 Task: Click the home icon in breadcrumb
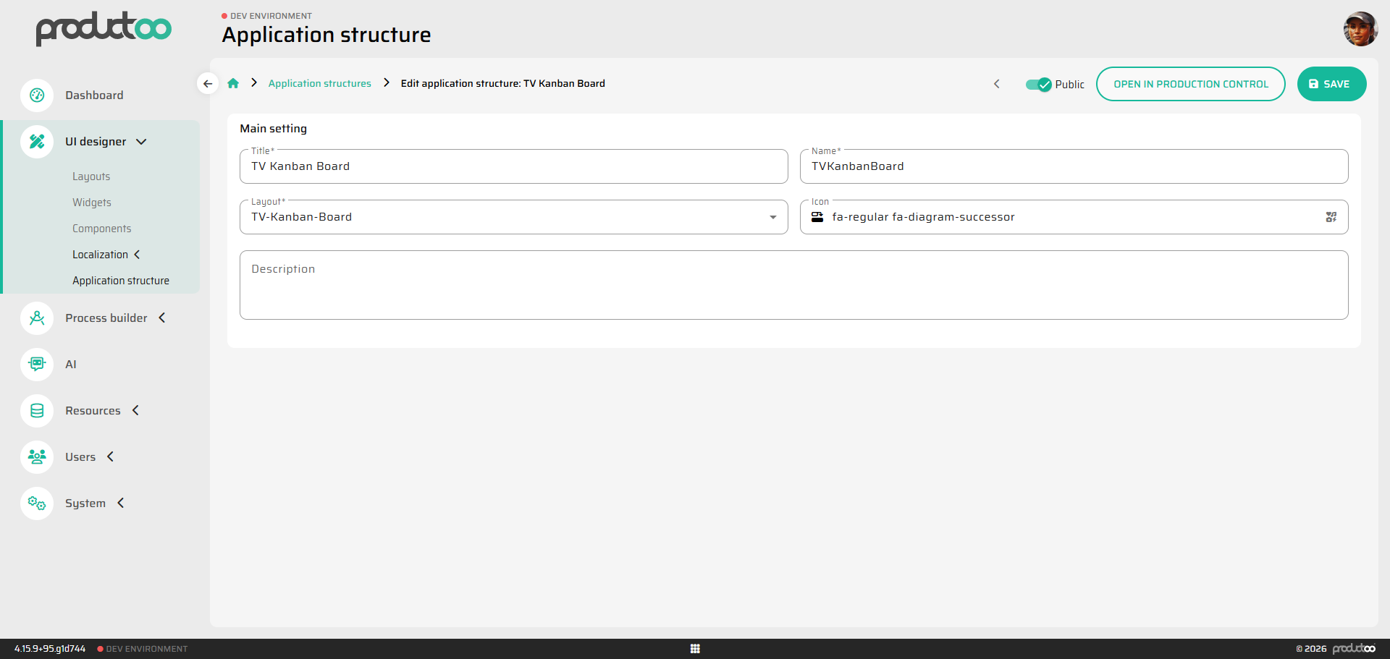point(233,84)
